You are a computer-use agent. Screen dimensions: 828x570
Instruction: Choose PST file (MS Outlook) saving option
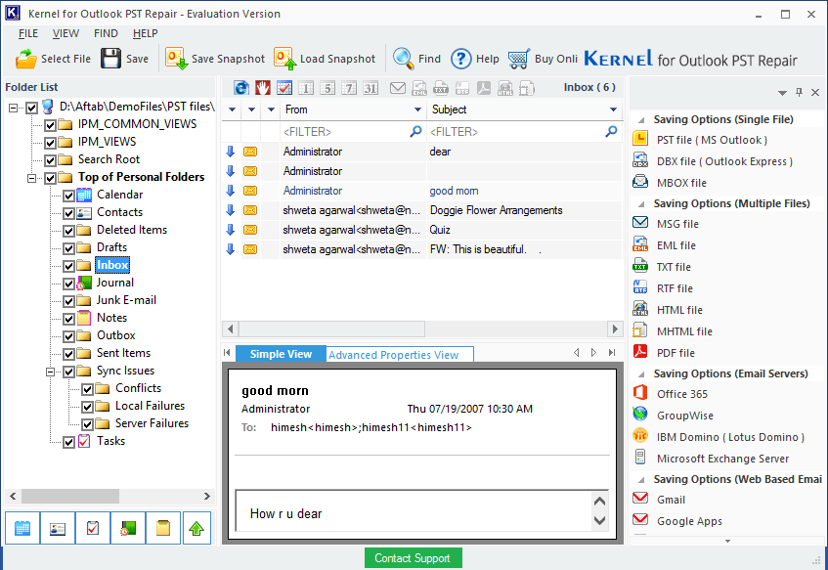[712, 140]
